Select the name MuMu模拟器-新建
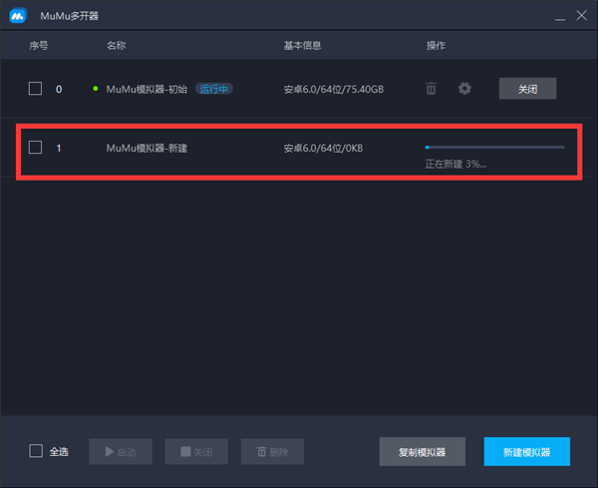 tap(147, 148)
